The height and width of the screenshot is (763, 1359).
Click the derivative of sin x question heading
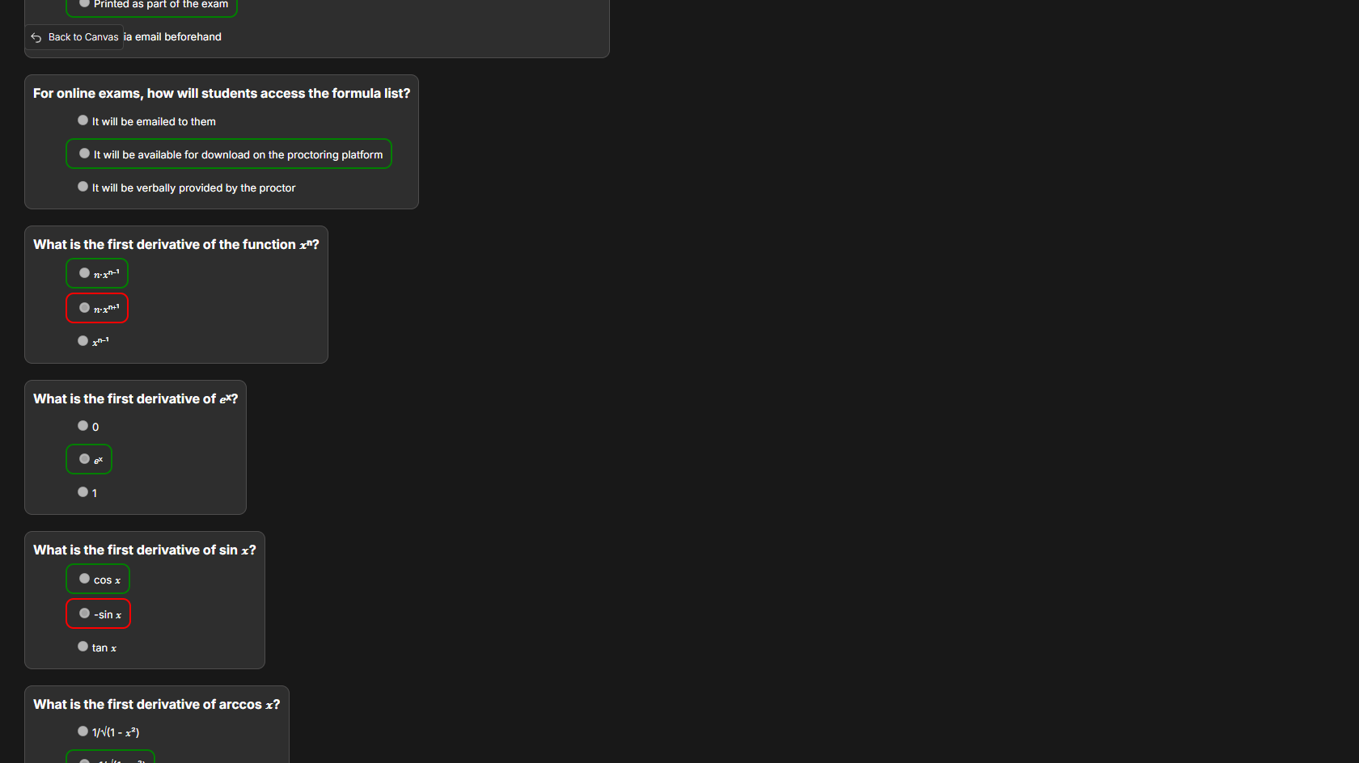(x=144, y=550)
